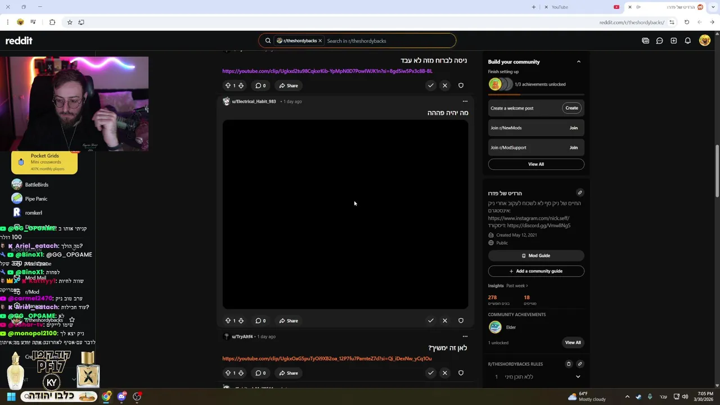
Task: Reload the page
Action: [687, 22]
